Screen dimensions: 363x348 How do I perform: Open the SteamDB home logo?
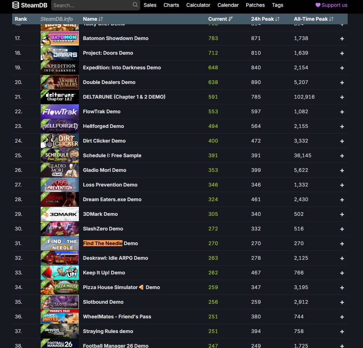point(30,5)
